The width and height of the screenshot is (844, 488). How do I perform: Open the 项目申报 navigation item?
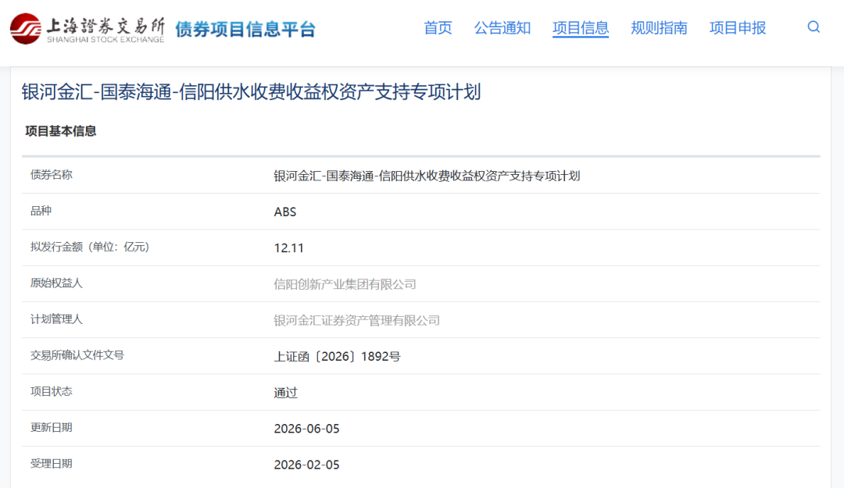tap(738, 28)
